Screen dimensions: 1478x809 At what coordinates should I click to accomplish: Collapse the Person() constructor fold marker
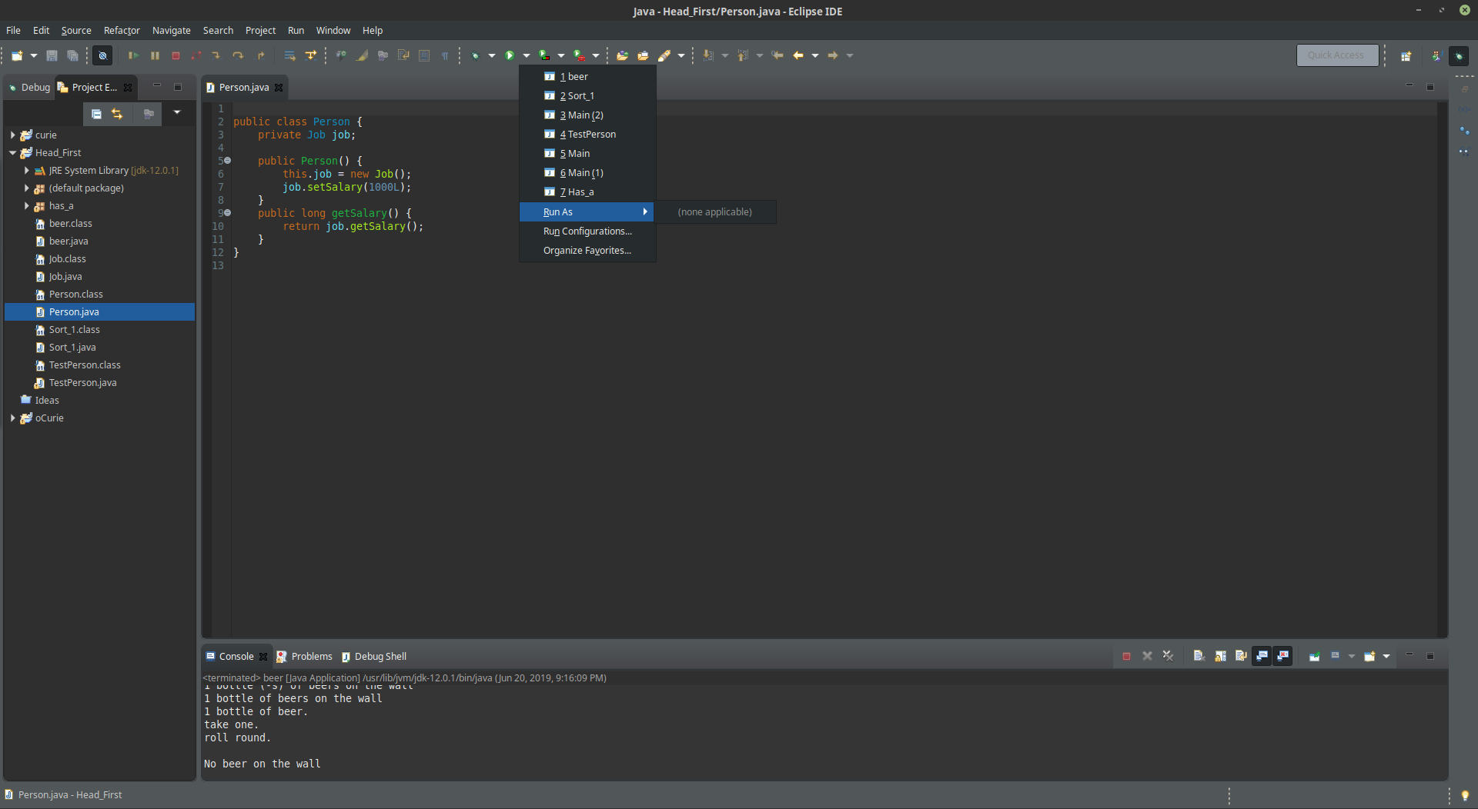tap(227, 161)
